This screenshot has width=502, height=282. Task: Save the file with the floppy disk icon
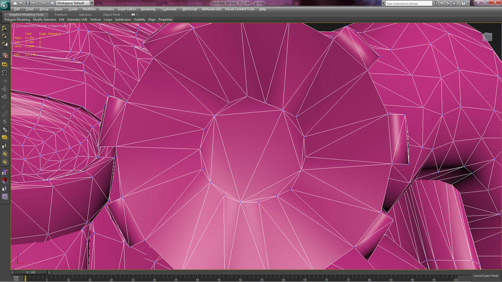pyautogui.click(x=28, y=3)
